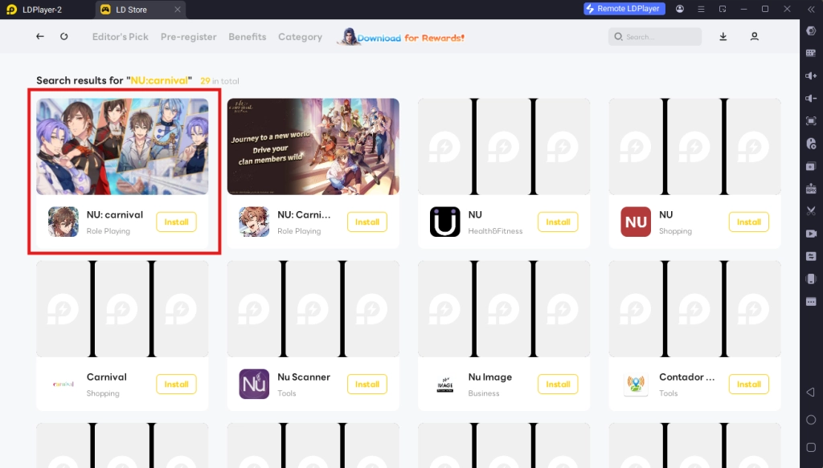The image size is (823, 468).
Task: Open the keyboard mapping tool
Action: 811,53
